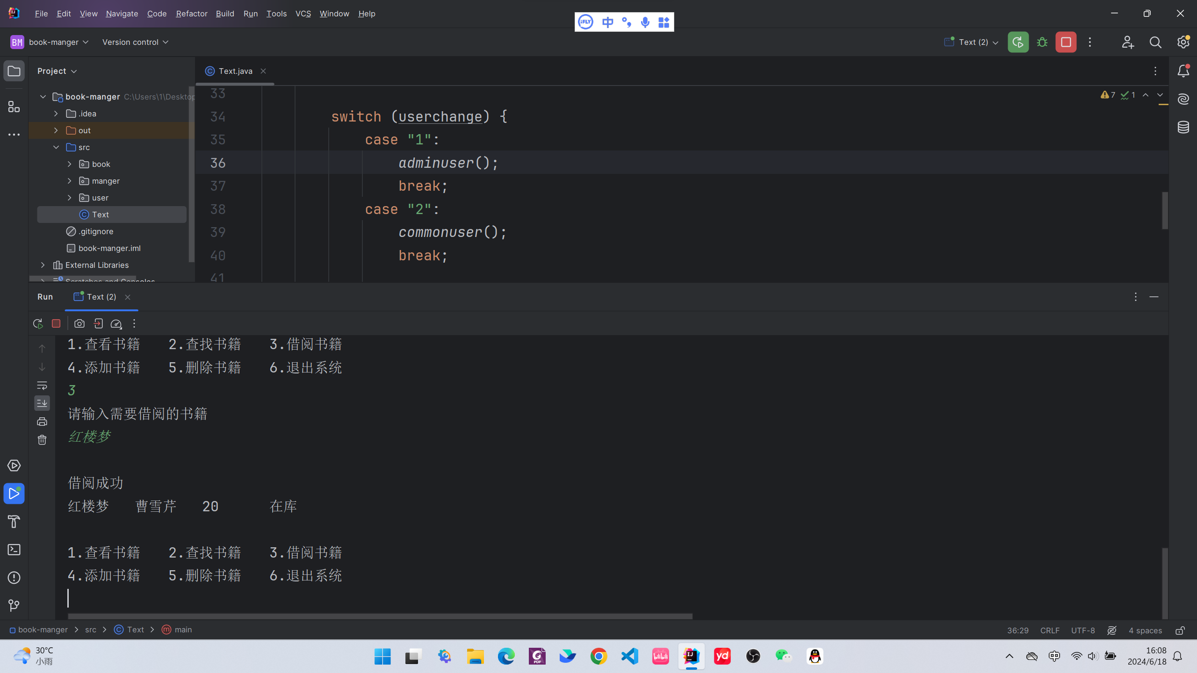The width and height of the screenshot is (1197, 673).
Task: Click the console vertical scrollbar thumb
Action: point(1165,583)
